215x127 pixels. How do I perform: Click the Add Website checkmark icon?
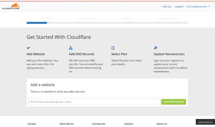[28, 48]
